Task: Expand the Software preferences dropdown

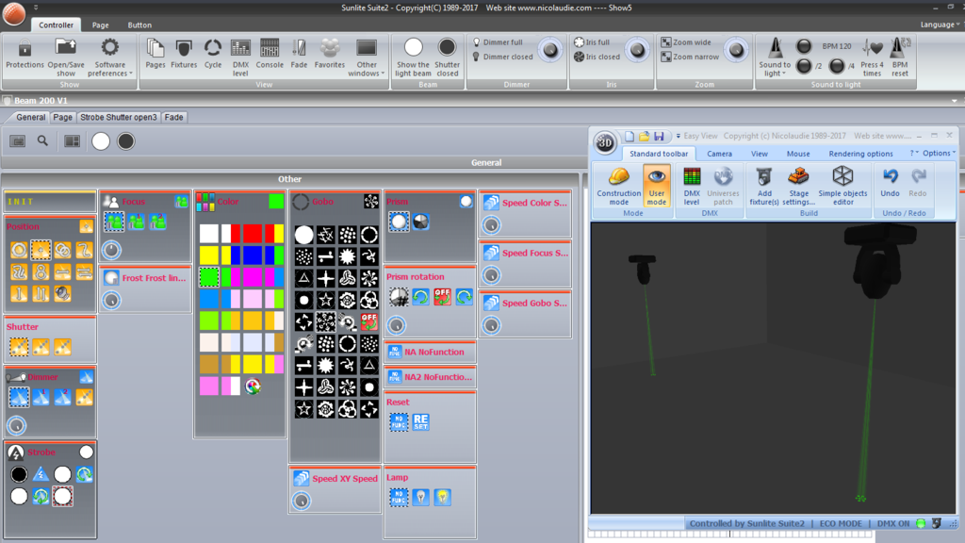Action: pos(109,58)
